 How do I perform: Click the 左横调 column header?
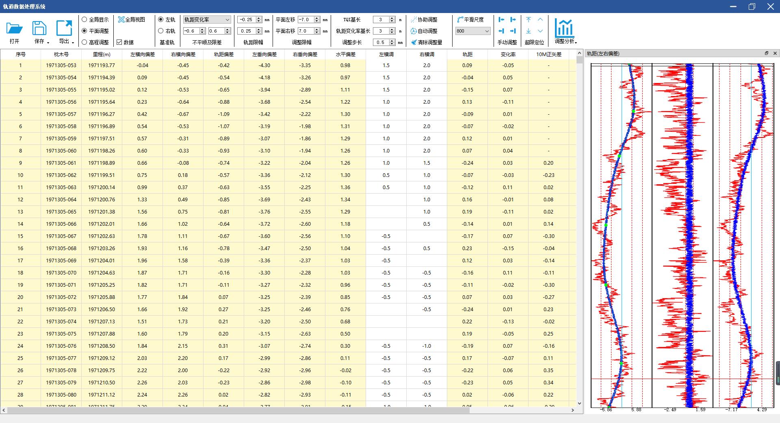pyautogui.click(x=386, y=54)
